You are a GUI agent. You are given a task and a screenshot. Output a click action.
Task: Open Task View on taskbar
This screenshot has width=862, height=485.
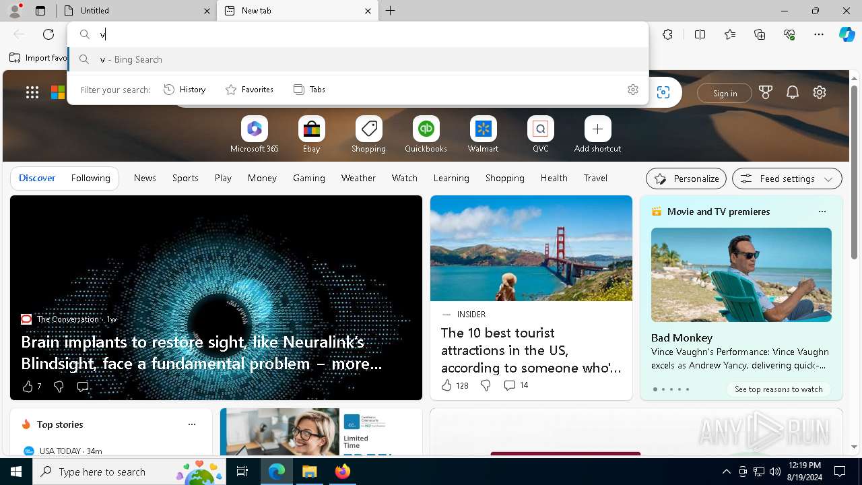point(242,472)
